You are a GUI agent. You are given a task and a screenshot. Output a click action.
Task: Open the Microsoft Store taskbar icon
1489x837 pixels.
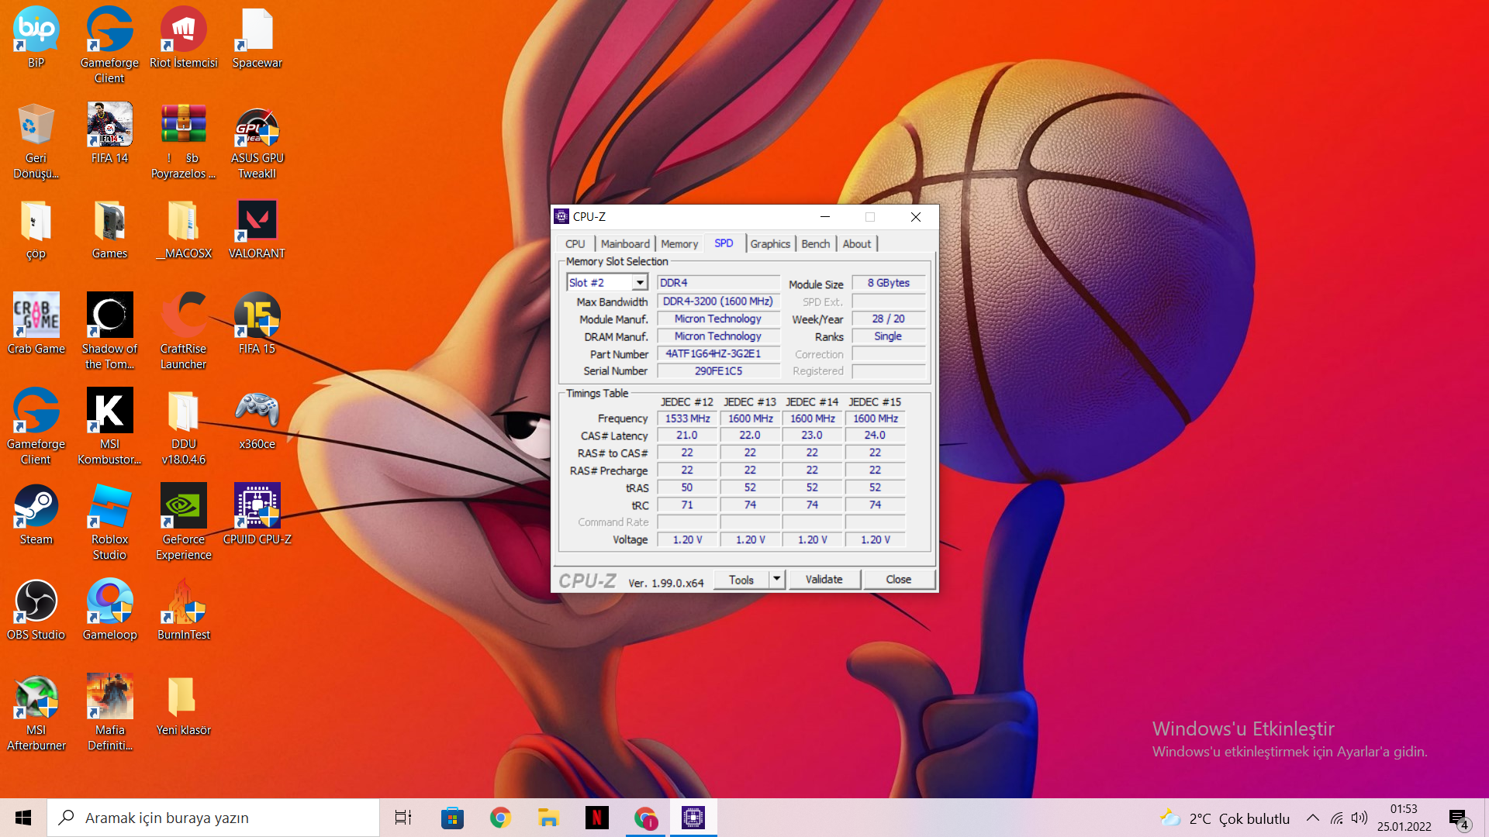click(452, 818)
